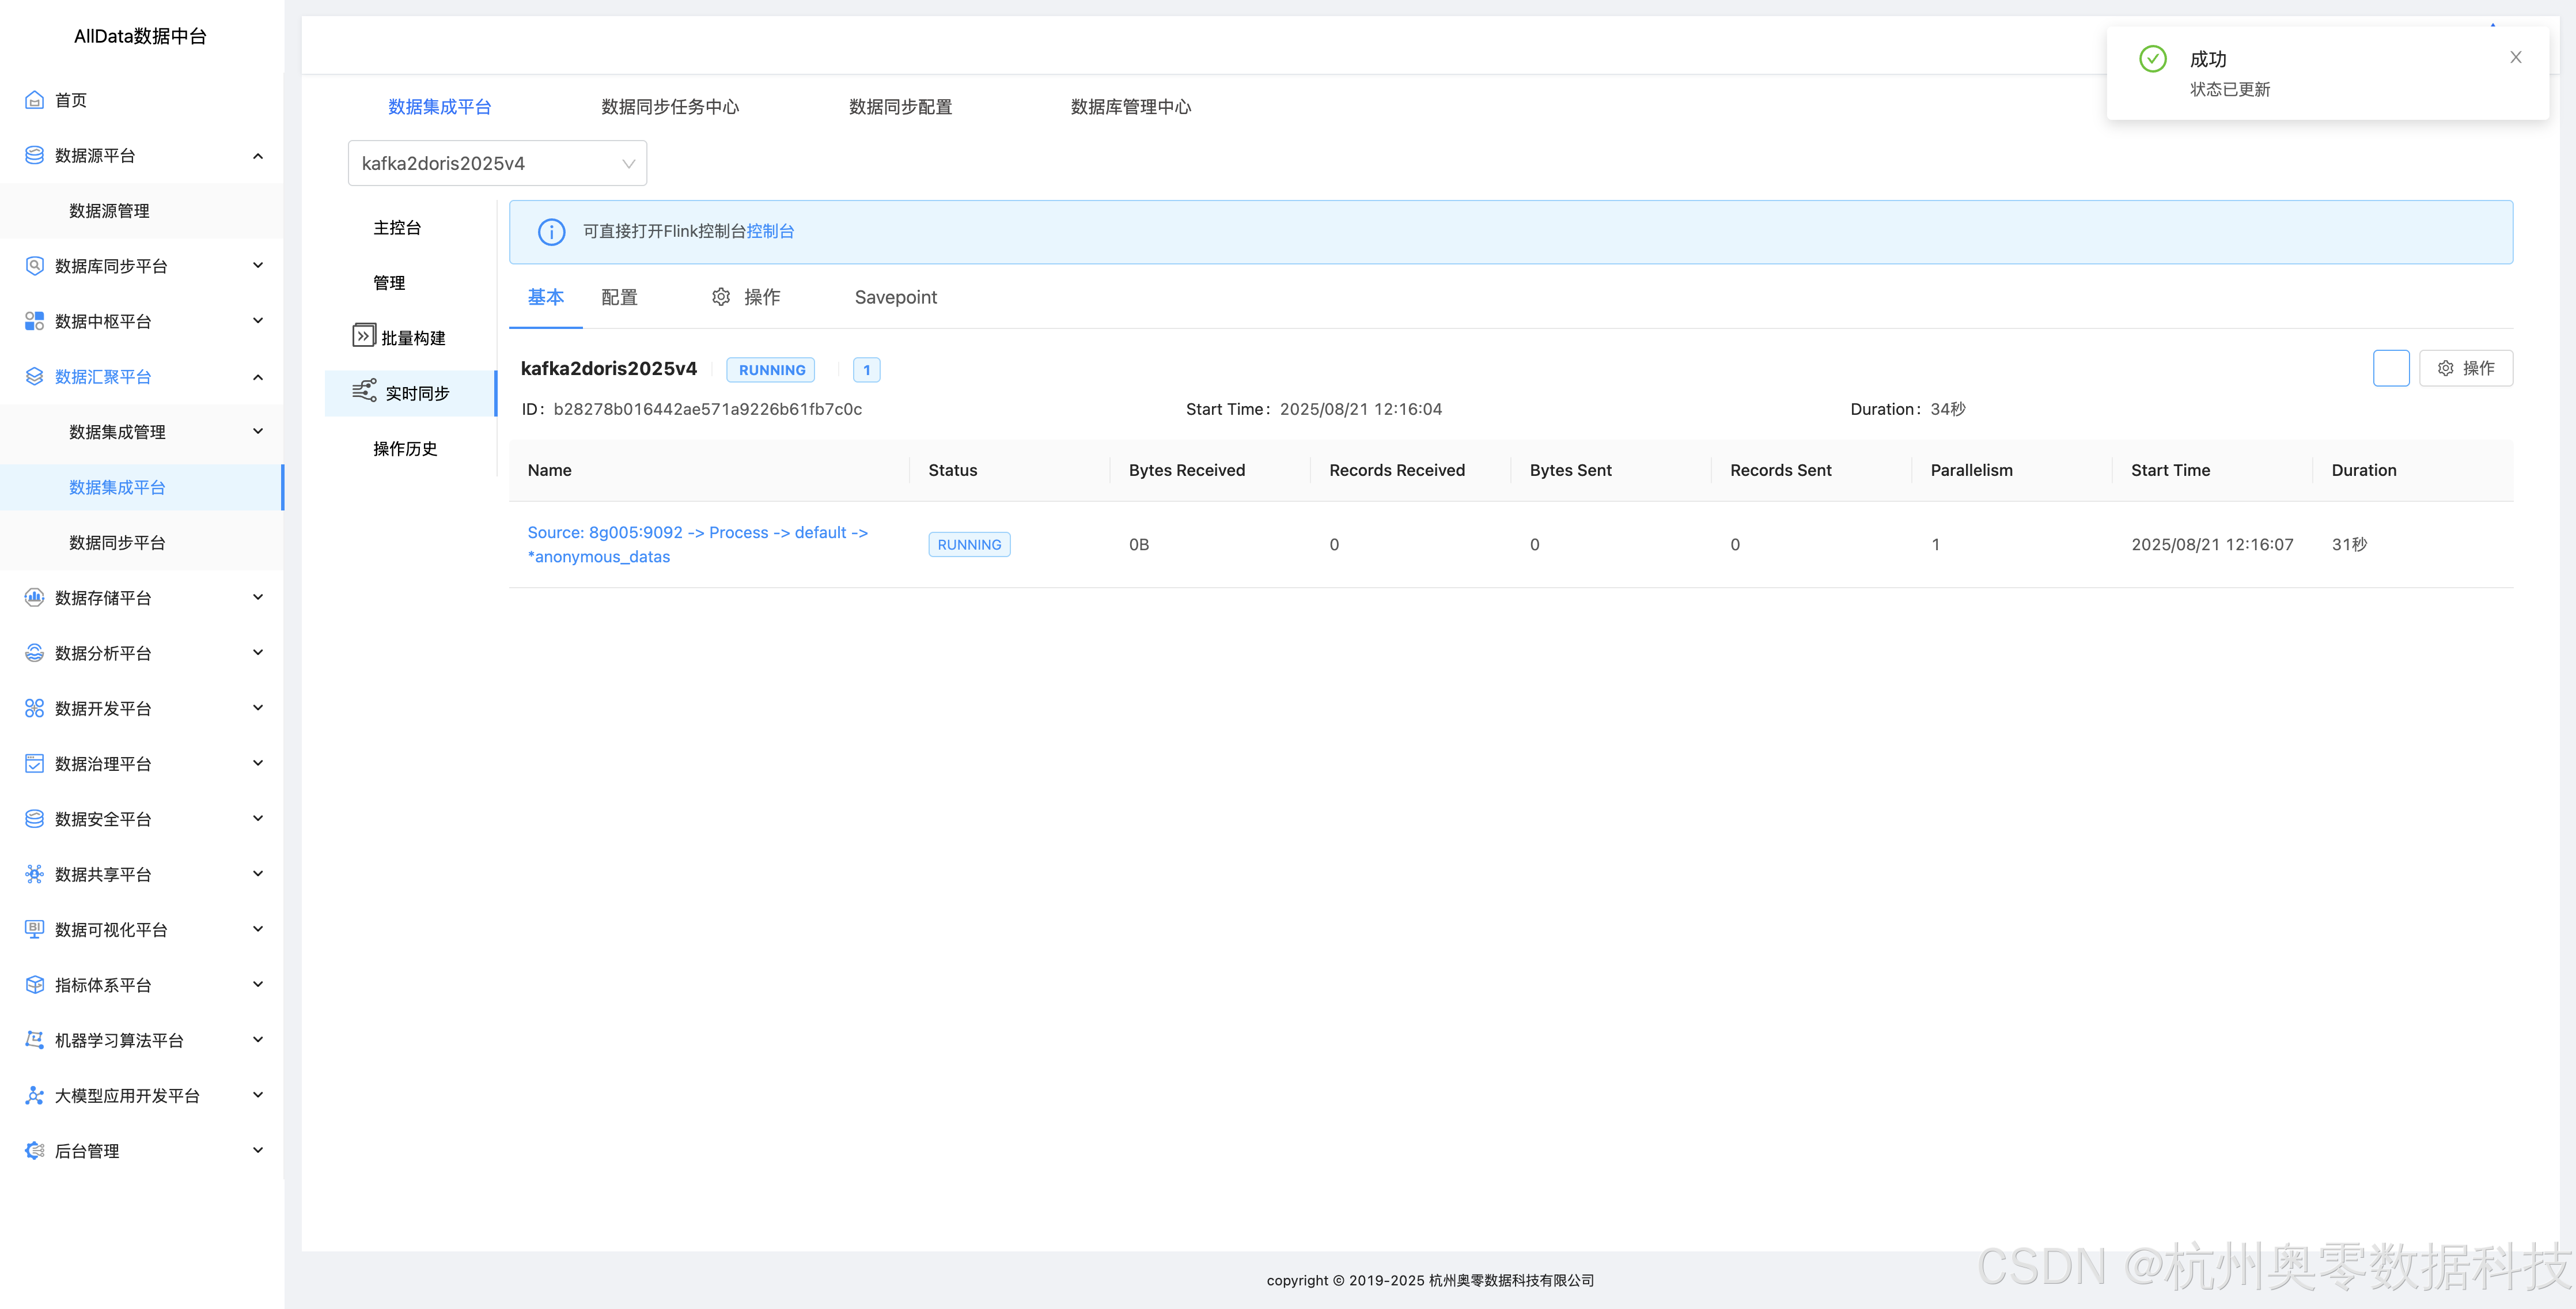Click the 数据开发平台 sidebar icon
The height and width of the screenshot is (1309, 2576).
tap(34, 708)
